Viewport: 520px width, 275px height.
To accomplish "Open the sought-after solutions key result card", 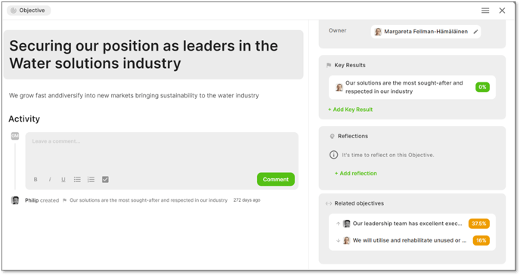I will [412, 88].
